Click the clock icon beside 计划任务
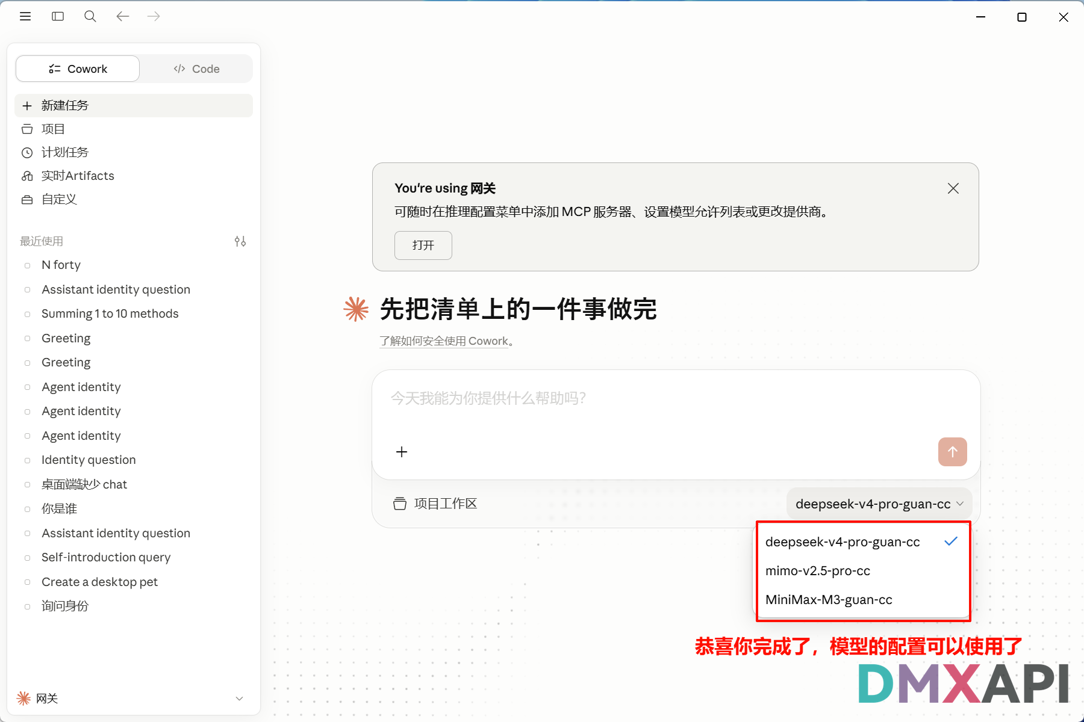Screen dimensions: 1084x722 (27, 153)
